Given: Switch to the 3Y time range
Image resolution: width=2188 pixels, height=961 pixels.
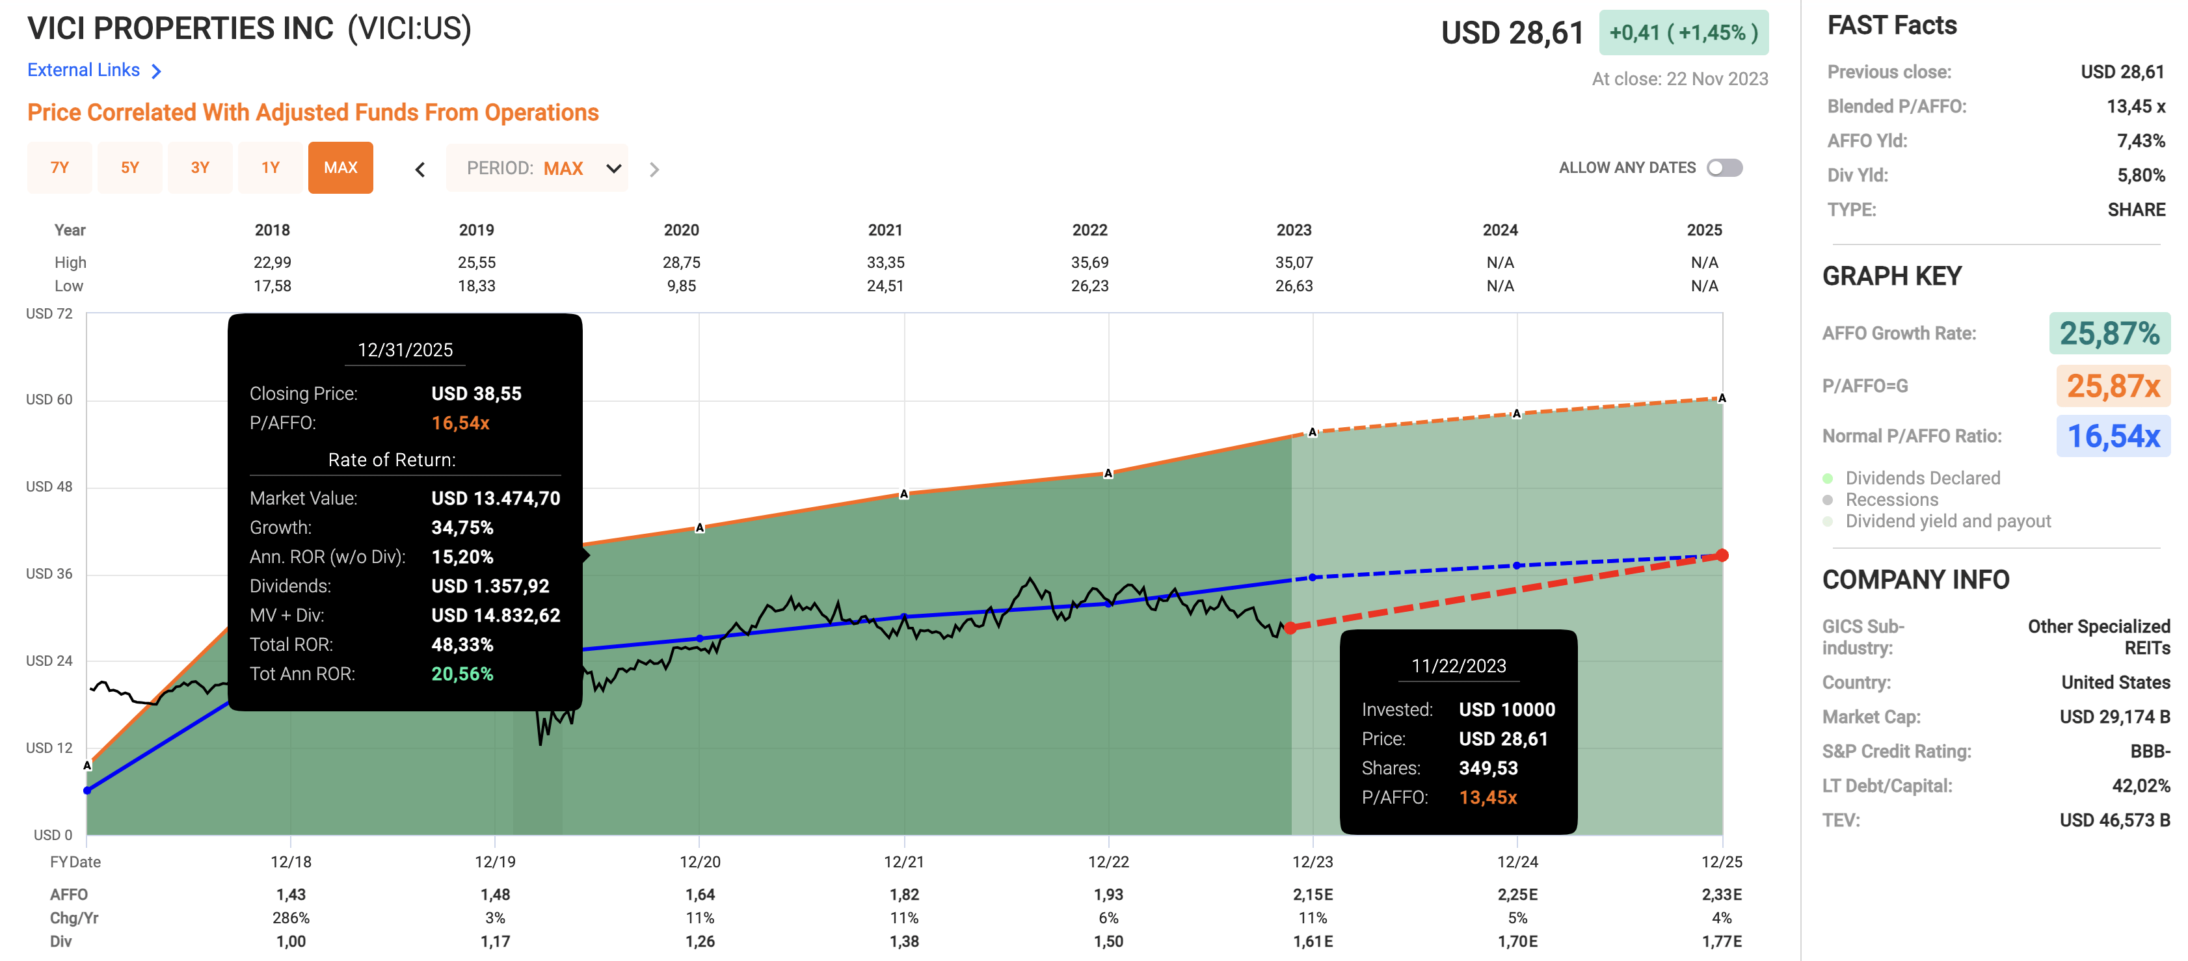Looking at the screenshot, I should [200, 168].
